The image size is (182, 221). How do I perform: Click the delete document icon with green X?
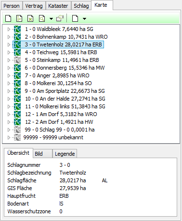pos(30,18)
